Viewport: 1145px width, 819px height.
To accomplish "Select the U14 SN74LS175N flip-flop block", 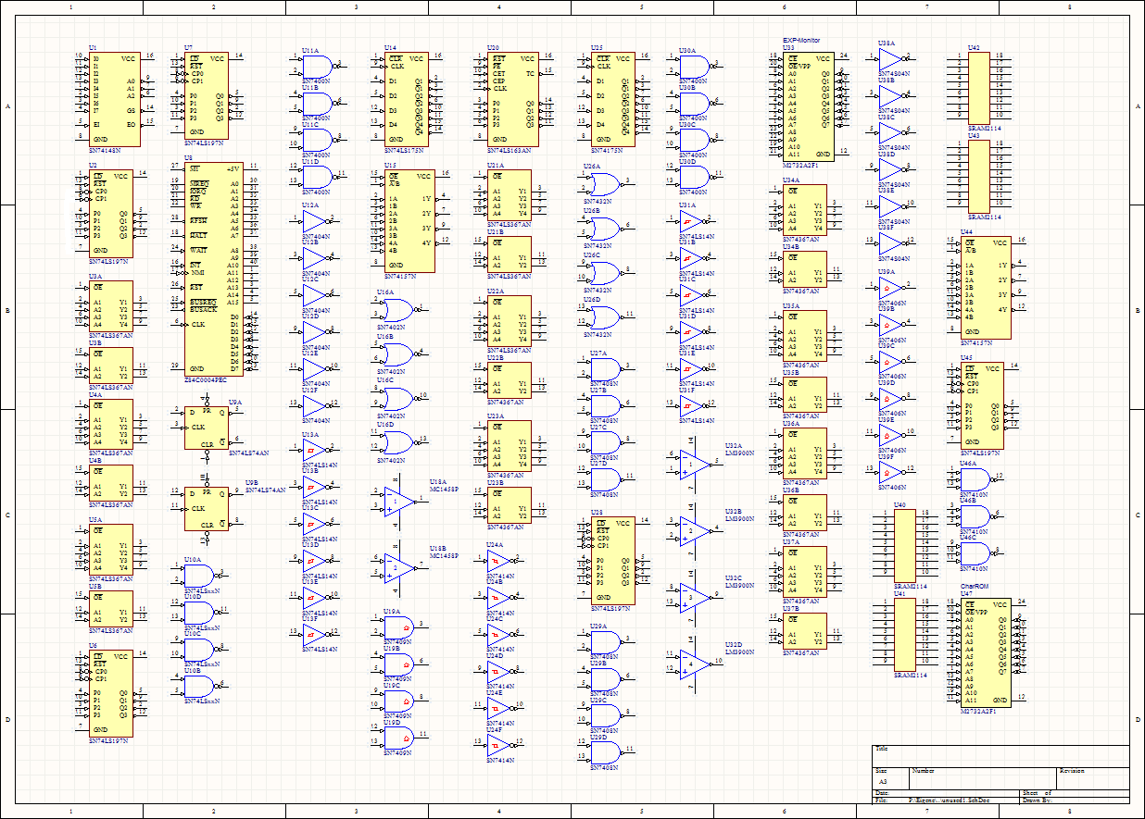I will (x=407, y=99).
